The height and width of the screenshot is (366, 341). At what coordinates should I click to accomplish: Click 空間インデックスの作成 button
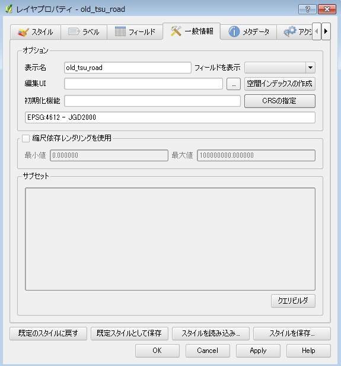[x=279, y=84]
